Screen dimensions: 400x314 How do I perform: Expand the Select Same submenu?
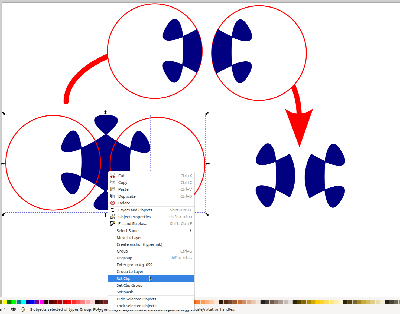coord(151,231)
